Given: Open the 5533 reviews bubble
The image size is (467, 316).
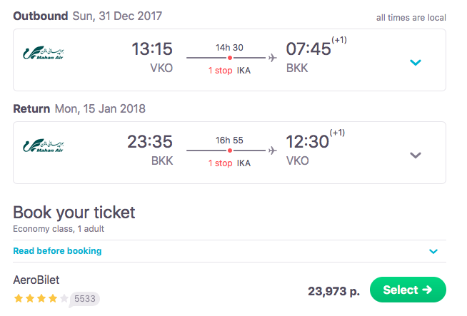Looking at the screenshot, I should [85, 299].
